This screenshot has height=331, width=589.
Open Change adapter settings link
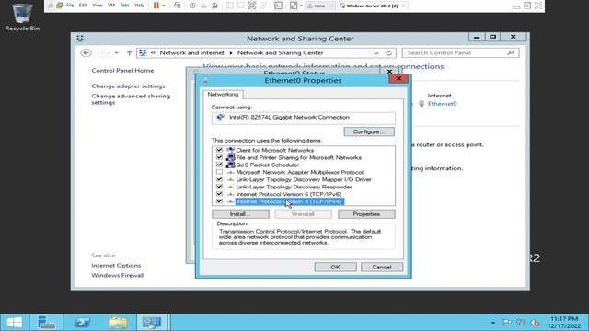coord(128,86)
